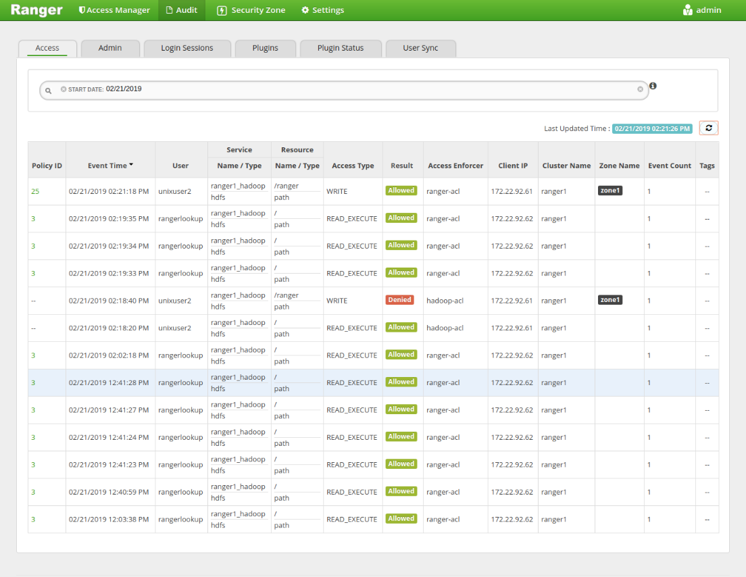
Task: Click the search magnifier icon in filter bar
Action: pos(49,91)
